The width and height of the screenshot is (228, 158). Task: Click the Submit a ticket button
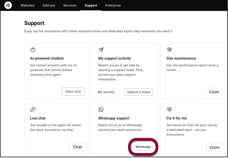tap(139, 92)
